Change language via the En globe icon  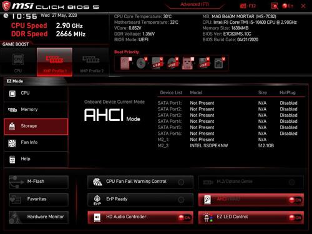coord(285,6)
